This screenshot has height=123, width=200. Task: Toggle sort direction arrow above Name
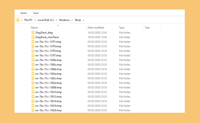pyautogui.click(x=58, y=25)
